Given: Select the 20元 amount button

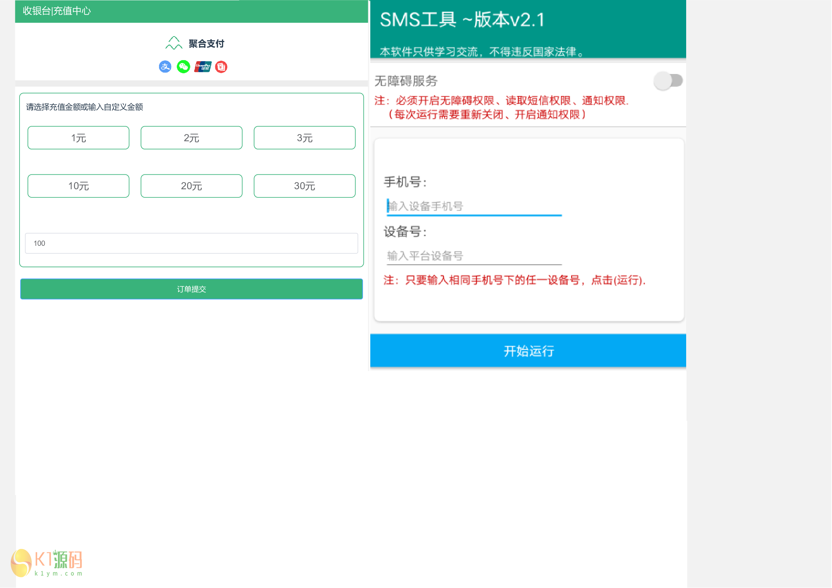Looking at the screenshot, I should (191, 186).
